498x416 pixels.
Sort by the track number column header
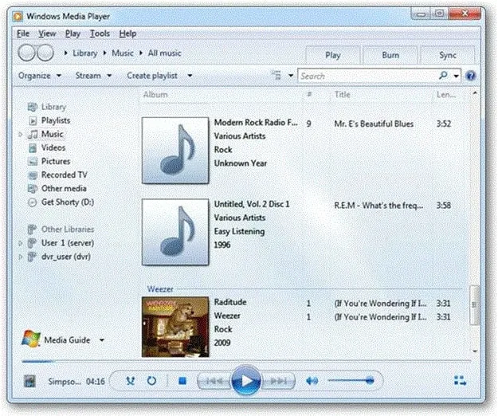point(309,94)
